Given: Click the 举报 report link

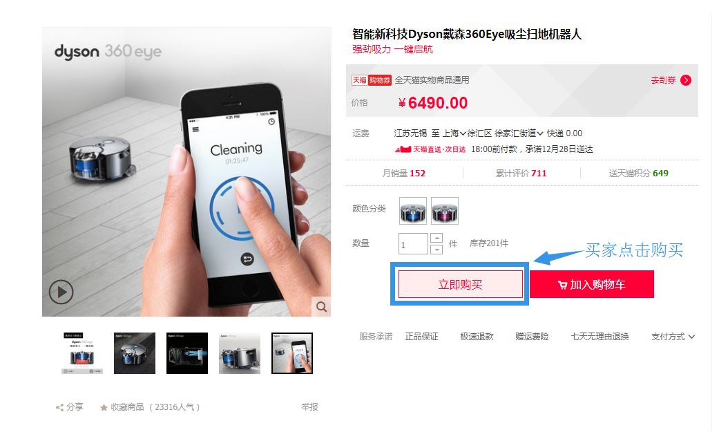Looking at the screenshot, I should coord(309,407).
